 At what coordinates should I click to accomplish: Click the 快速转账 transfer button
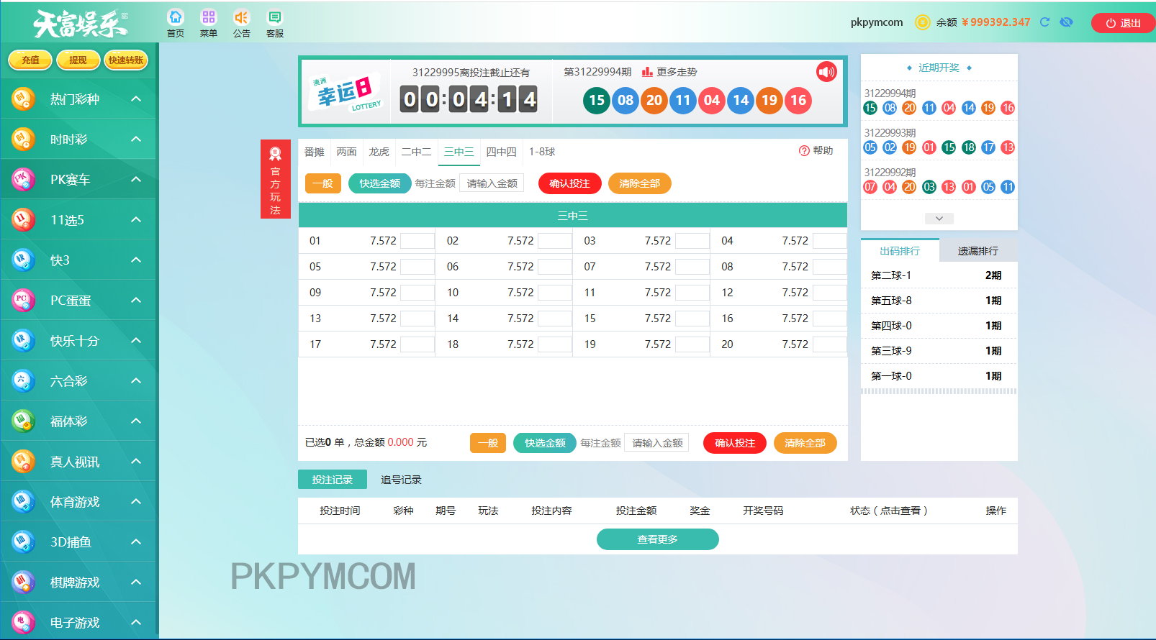(x=126, y=60)
